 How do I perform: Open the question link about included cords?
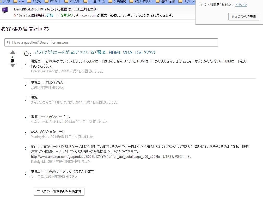(x=95, y=53)
